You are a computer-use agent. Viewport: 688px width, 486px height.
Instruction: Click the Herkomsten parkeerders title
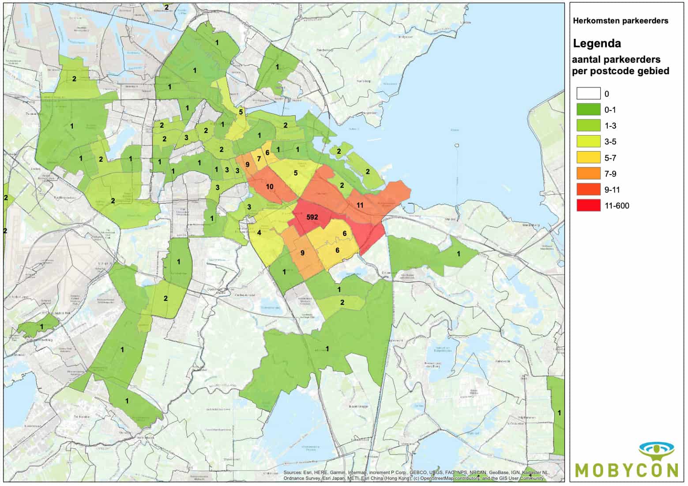pyautogui.click(x=620, y=21)
